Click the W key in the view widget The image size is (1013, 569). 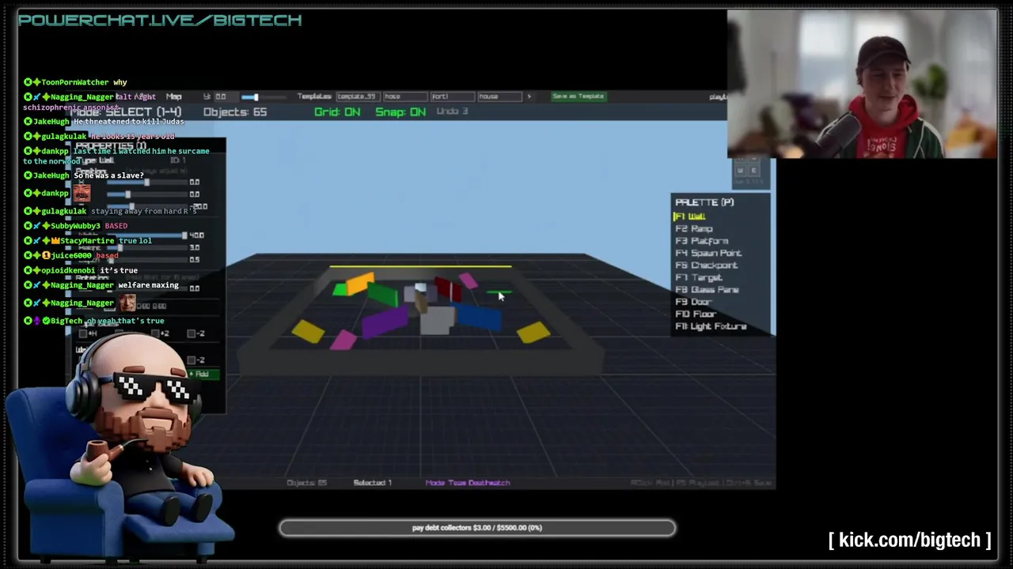741,169
